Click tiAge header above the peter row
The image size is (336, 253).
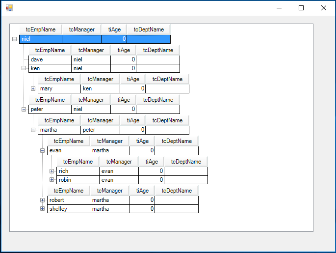click(124, 100)
